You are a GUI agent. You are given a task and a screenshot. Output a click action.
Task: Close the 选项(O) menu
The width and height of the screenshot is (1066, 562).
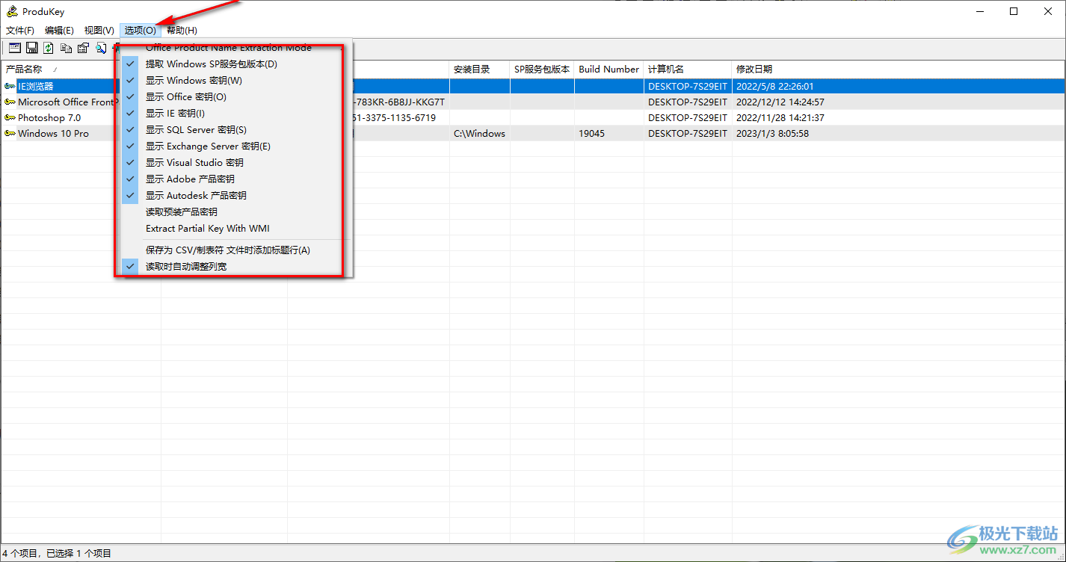coord(141,31)
